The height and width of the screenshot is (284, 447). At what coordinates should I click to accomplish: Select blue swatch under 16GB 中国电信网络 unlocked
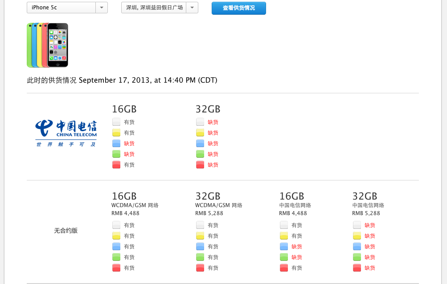click(284, 247)
